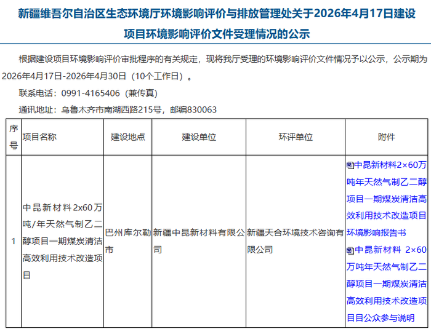The height and width of the screenshot is (329, 431).
Task: Click the cell 新疆天合环境技术咨询有限公司
Action: coord(296,241)
